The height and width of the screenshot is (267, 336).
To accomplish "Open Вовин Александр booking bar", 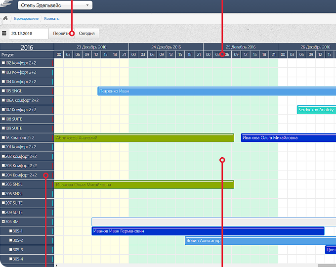I will tap(260, 241).
